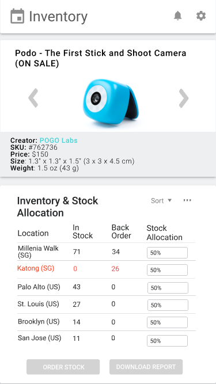The image size is (216, 384).
Task: Open the notifications bell icon
Action: point(178,16)
